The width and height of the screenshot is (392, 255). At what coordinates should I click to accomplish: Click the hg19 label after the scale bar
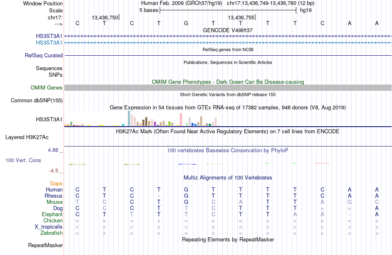(306, 10)
